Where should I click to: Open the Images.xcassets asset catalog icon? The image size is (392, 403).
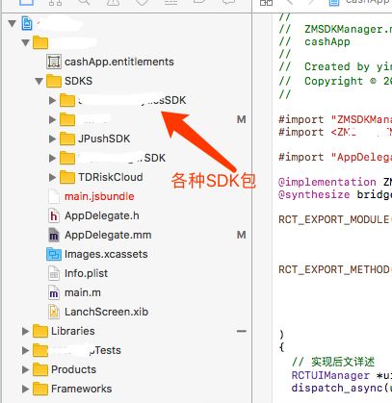[x=54, y=254]
